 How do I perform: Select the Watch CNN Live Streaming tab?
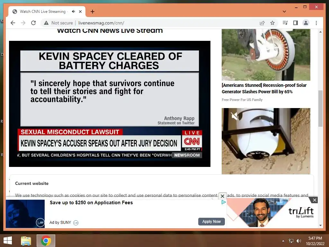click(47, 12)
